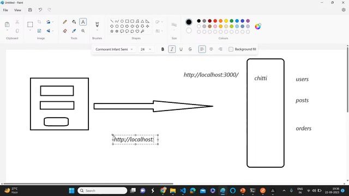Toggle Bold text formatting
349x196 pixels.
tap(163, 49)
